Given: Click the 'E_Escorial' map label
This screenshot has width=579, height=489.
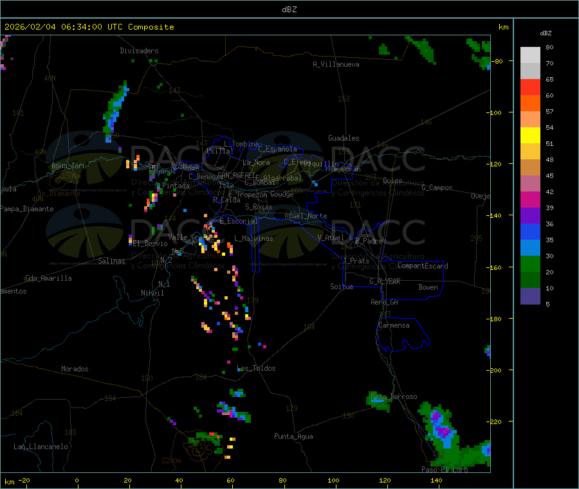Looking at the screenshot, I should [239, 221].
